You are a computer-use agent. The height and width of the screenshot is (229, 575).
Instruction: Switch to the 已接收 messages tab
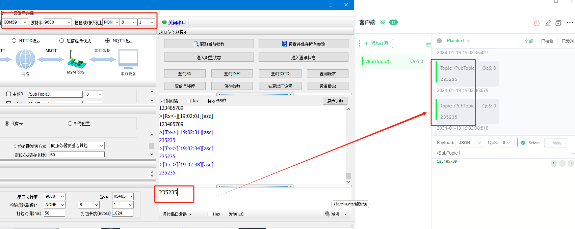[547, 41]
